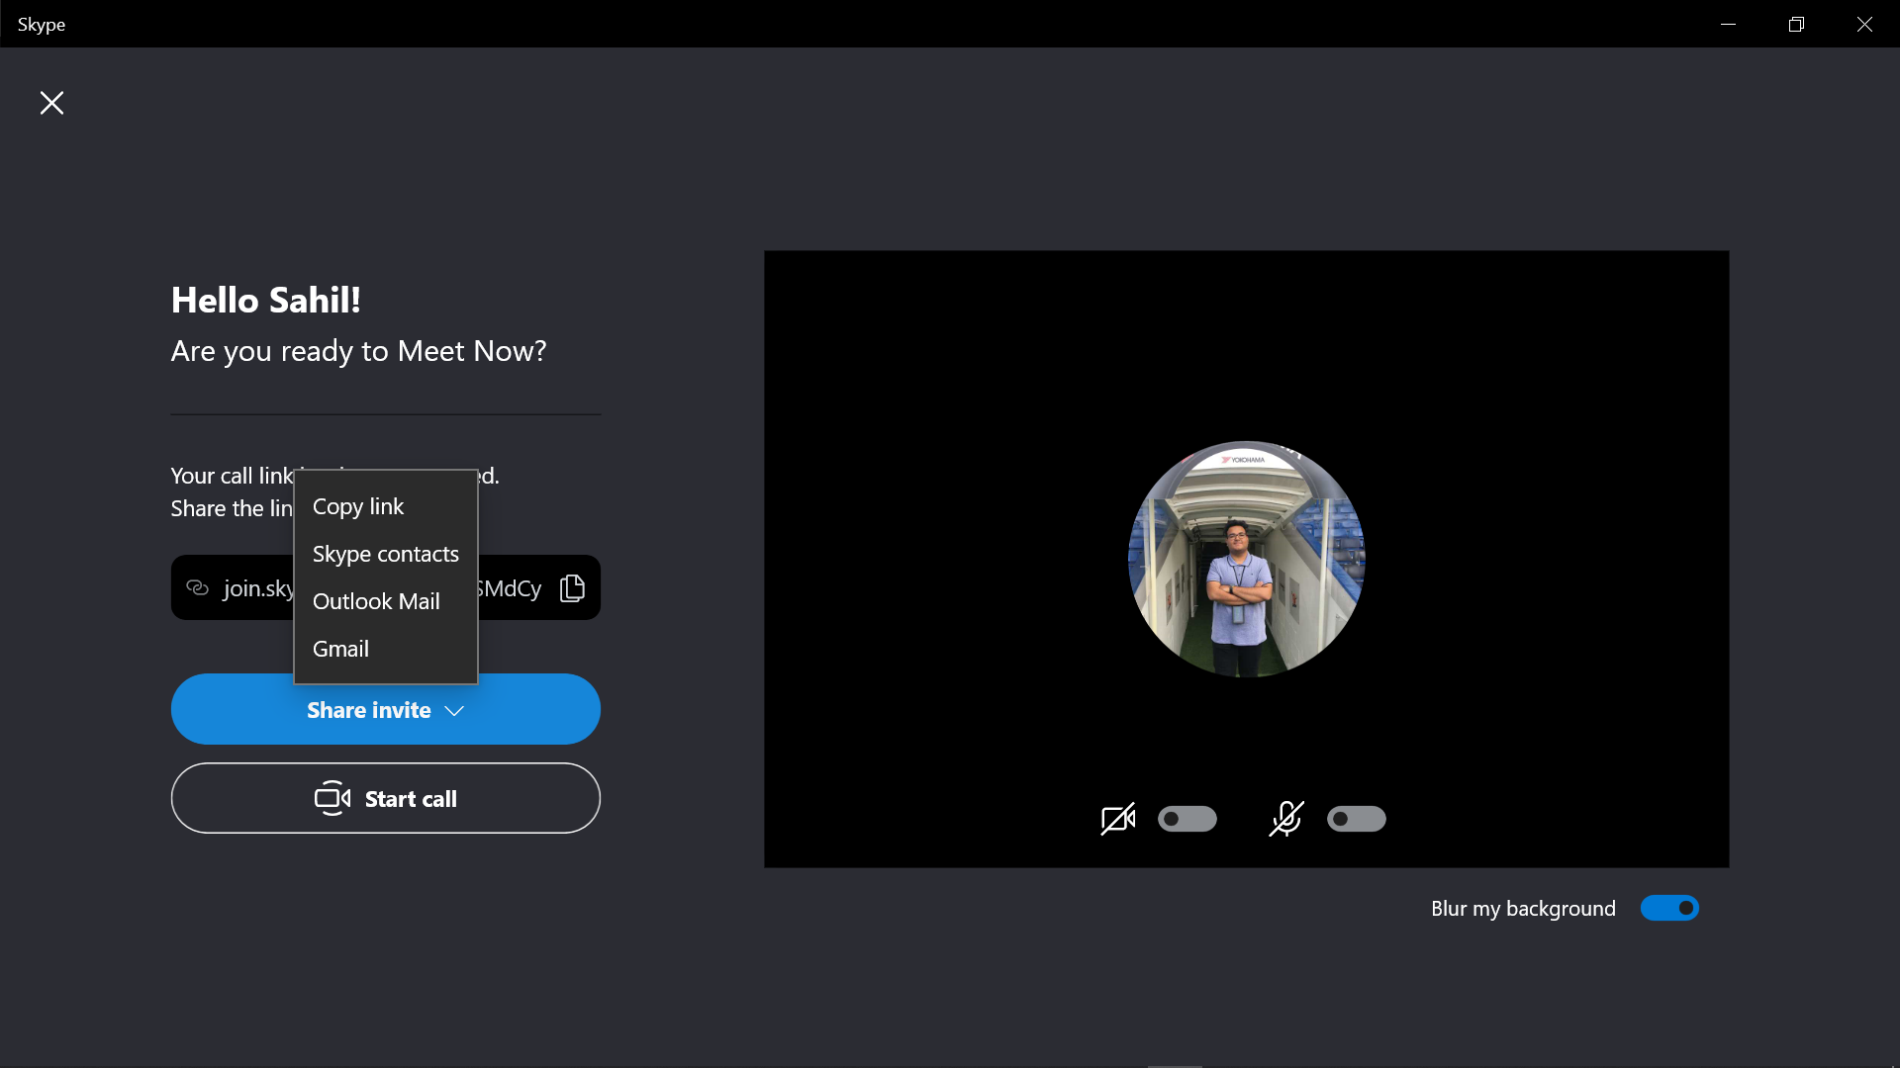Minimize the Skype window
The width and height of the screenshot is (1900, 1068).
(1728, 24)
